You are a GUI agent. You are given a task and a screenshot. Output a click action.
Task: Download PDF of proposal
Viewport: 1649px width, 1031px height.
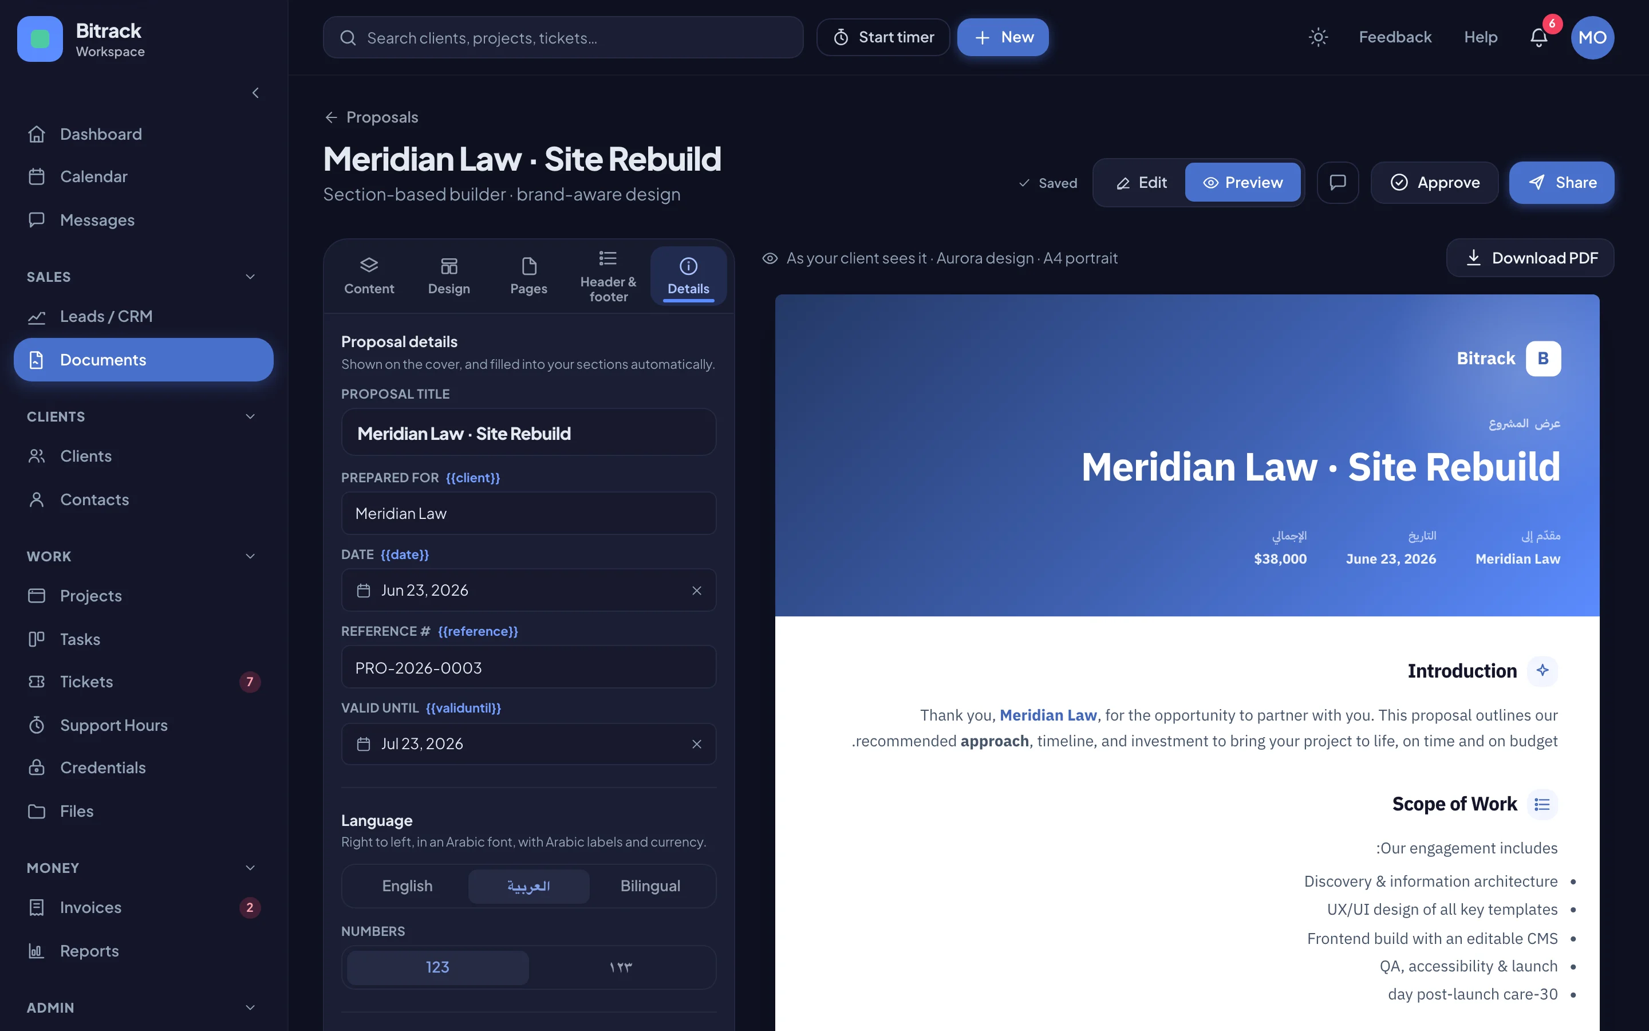pyautogui.click(x=1530, y=258)
